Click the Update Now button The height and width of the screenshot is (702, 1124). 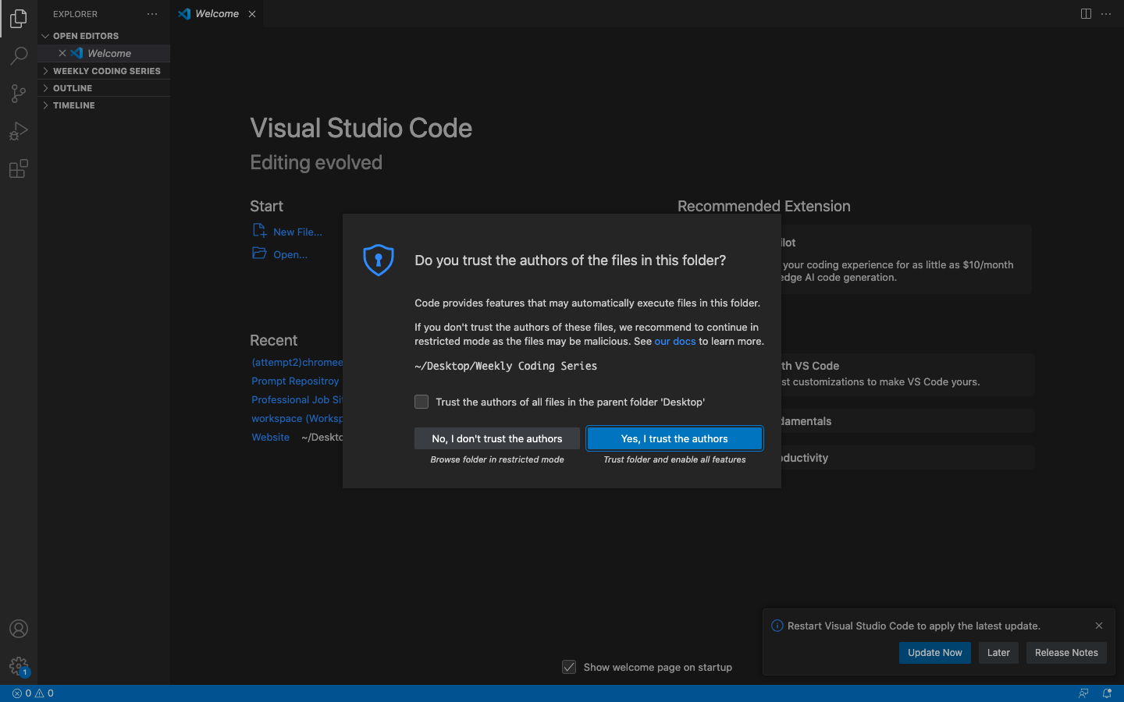click(935, 653)
